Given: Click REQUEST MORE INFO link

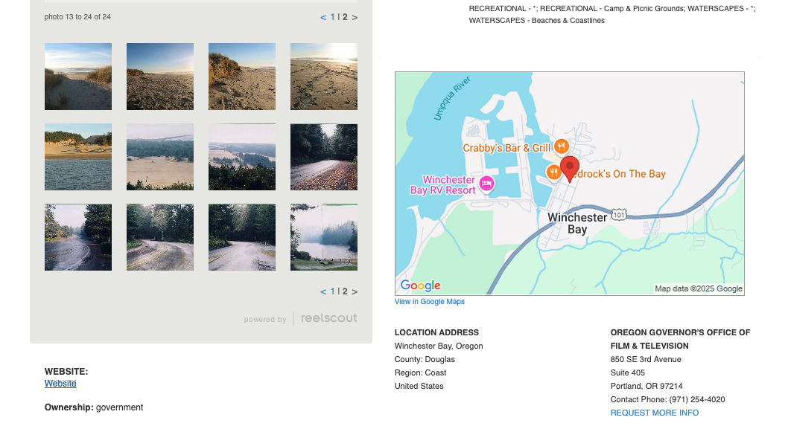Looking at the screenshot, I should (654, 413).
